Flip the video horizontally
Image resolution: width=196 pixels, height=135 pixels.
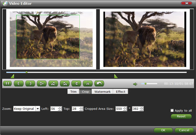coord(76,83)
